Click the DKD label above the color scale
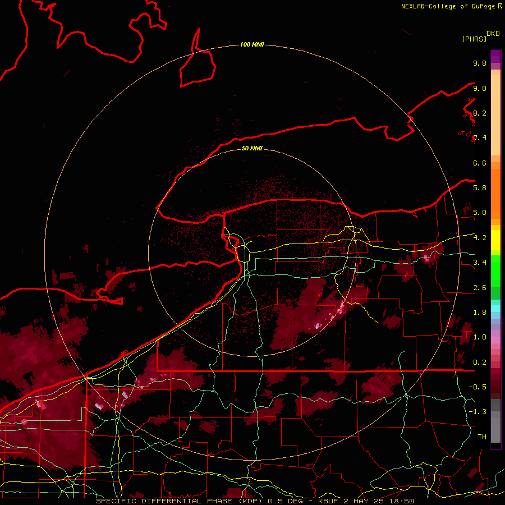The height and width of the screenshot is (505, 505). coord(493,34)
